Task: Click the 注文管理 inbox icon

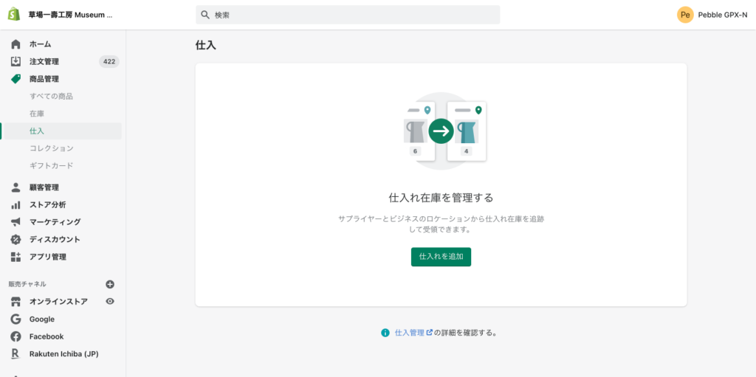Action: [16, 61]
